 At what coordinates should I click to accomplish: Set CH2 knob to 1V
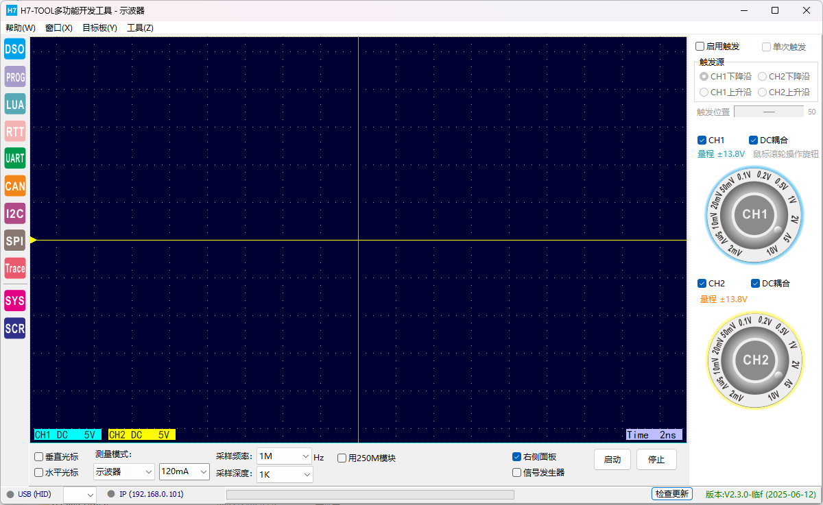[x=793, y=345]
